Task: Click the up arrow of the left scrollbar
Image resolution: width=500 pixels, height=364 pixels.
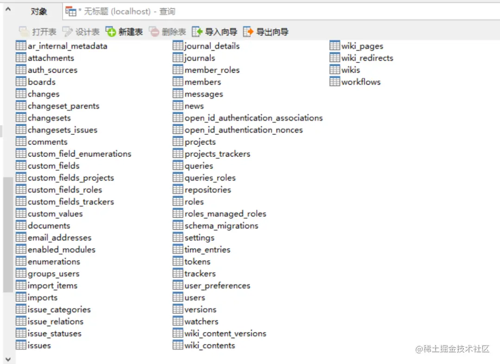Action: pyautogui.click(x=8, y=9)
